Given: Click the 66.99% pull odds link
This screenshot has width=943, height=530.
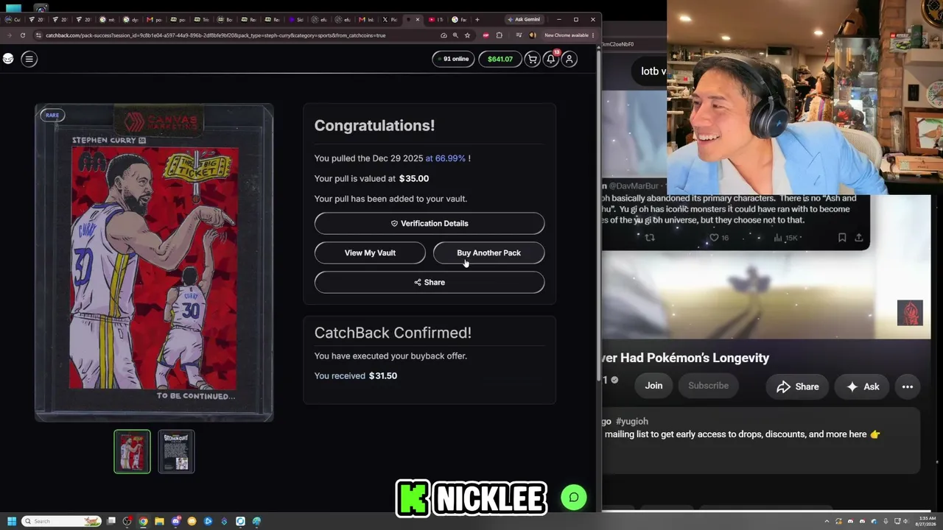Looking at the screenshot, I should pos(445,158).
